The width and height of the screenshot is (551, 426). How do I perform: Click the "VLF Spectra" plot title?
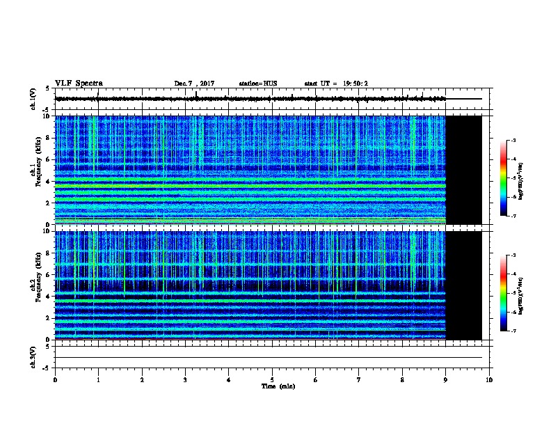(79, 84)
